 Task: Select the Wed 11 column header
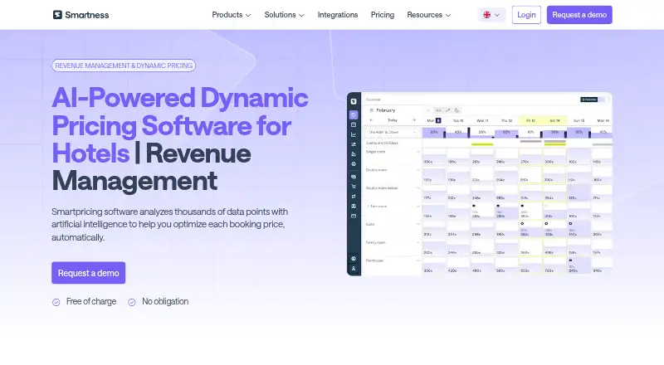(482, 120)
